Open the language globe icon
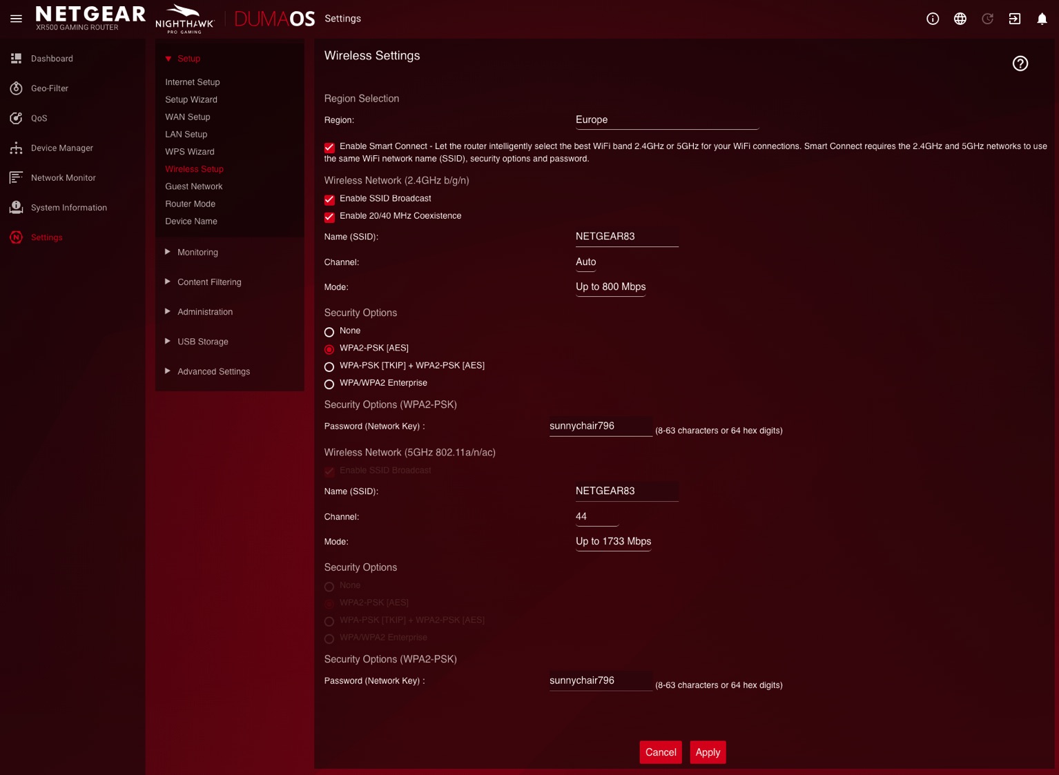The height and width of the screenshot is (775, 1059). (960, 19)
